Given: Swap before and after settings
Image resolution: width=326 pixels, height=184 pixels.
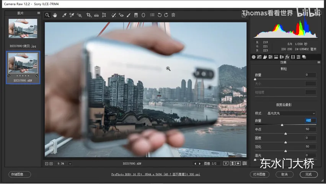Looking at the screenshot, I should pyautogui.click(x=232, y=164).
